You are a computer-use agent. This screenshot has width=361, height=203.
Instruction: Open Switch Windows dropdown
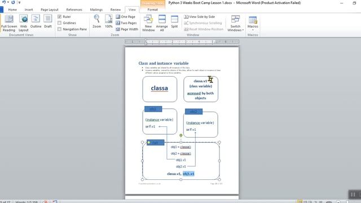point(235,23)
